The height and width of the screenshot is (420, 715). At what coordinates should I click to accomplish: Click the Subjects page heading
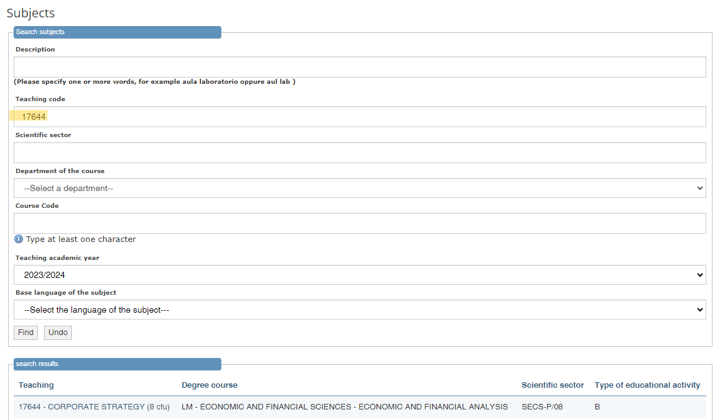tap(30, 13)
